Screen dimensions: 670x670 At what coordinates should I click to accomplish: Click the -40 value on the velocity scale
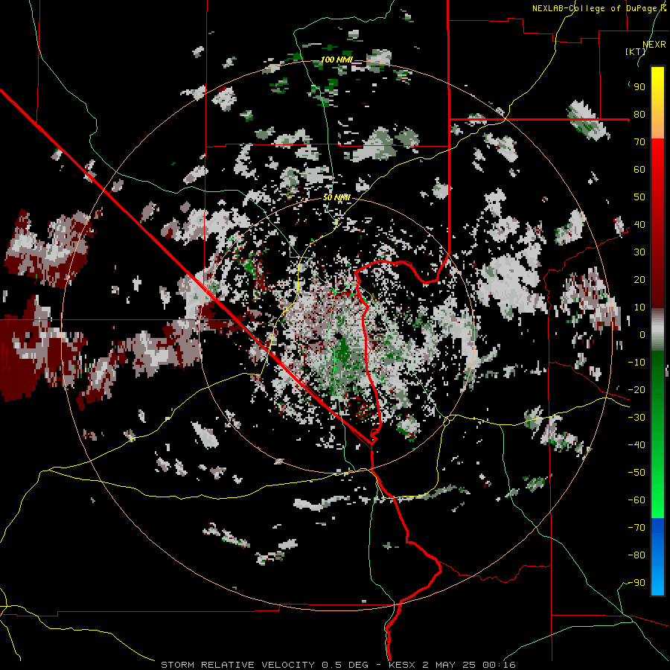[636, 445]
